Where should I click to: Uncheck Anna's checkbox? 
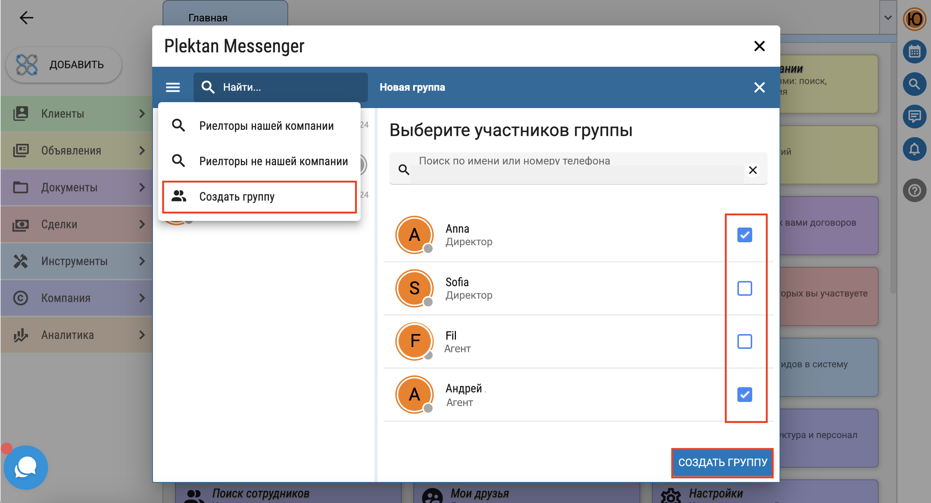[x=744, y=235]
